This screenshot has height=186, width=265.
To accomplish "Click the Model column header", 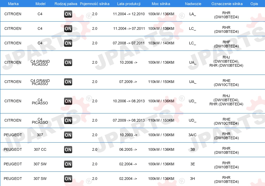I will (x=40, y=4).
